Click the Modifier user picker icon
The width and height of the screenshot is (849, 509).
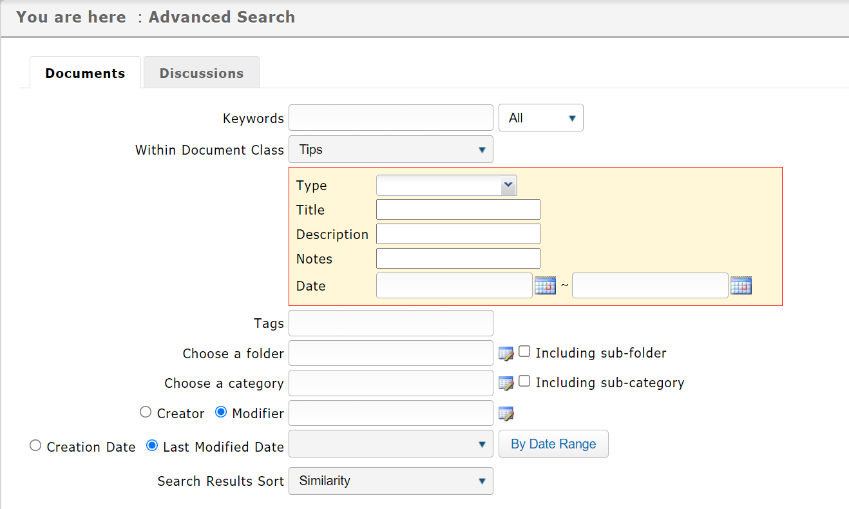506,414
